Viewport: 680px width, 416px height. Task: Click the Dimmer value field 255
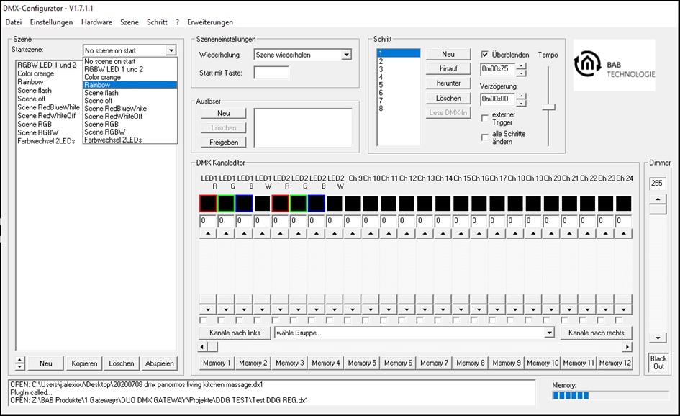click(658, 184)
